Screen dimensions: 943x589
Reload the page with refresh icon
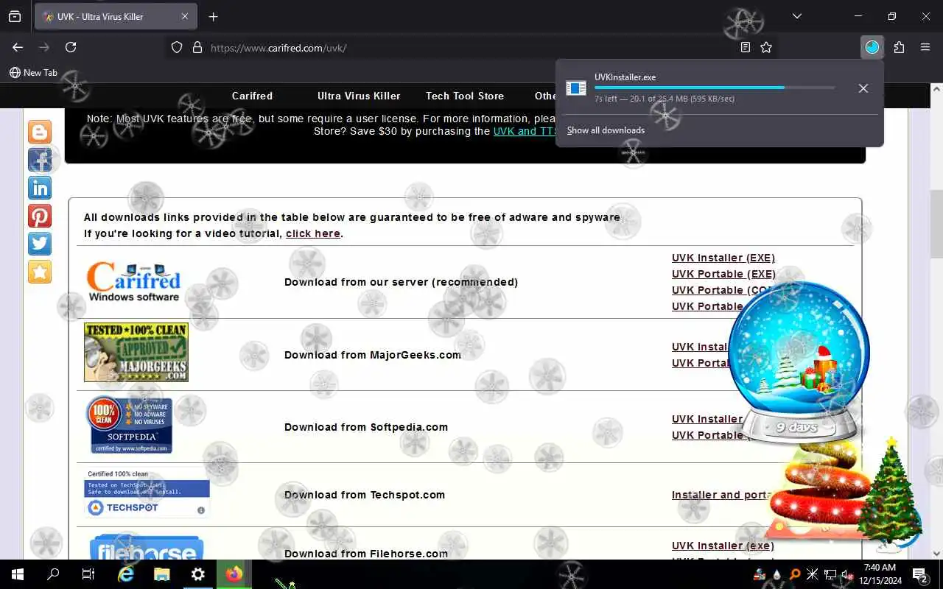71,47
